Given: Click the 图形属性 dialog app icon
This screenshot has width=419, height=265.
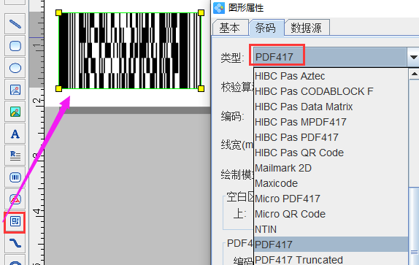Looking at the screenshot, I should 219,8.
